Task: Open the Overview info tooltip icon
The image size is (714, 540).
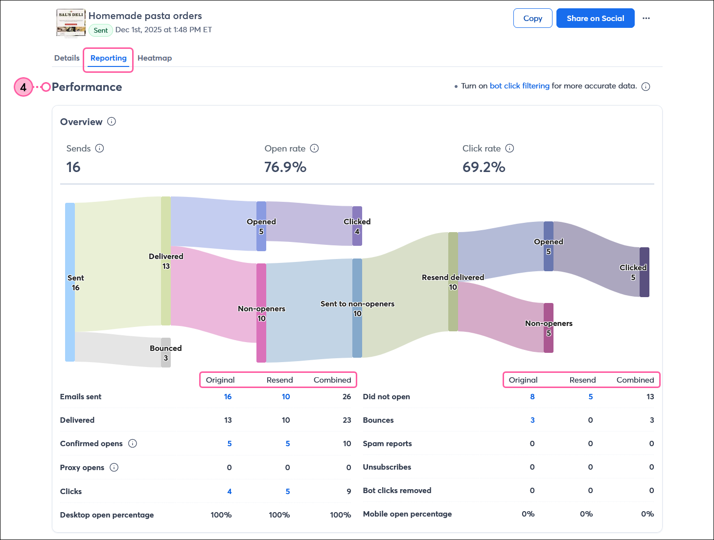Action: (x=112, y=122)
